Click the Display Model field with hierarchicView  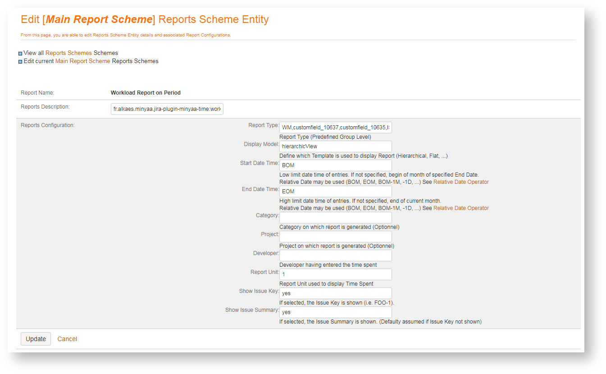point(335,146)
